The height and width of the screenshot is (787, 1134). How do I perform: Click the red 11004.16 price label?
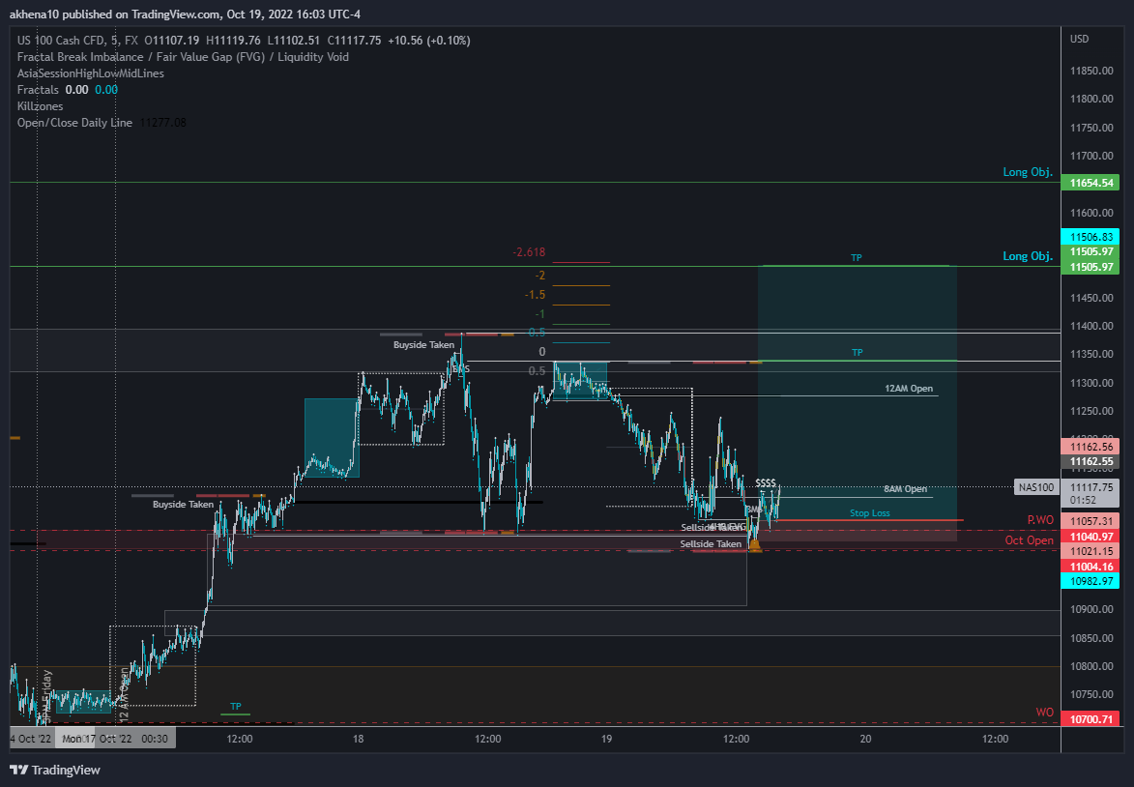pos(1090,567)
